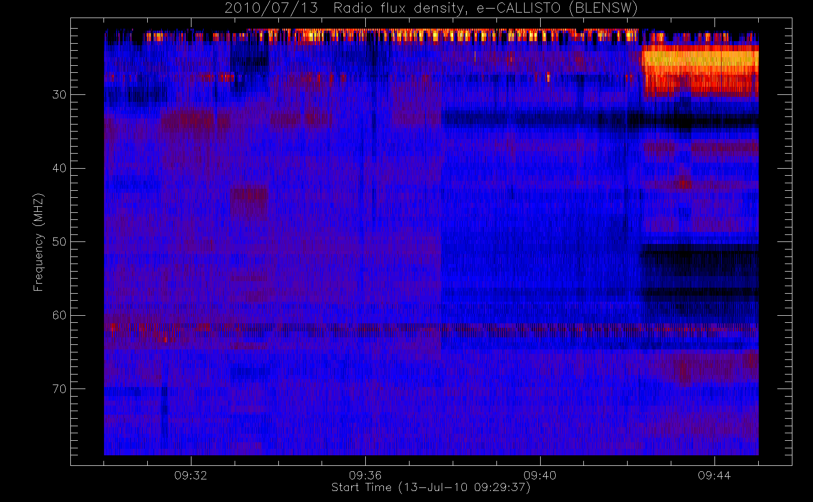The image size is (813, 502).
Task: Click the "70" frequency tick label
Action: coord(59,389)
